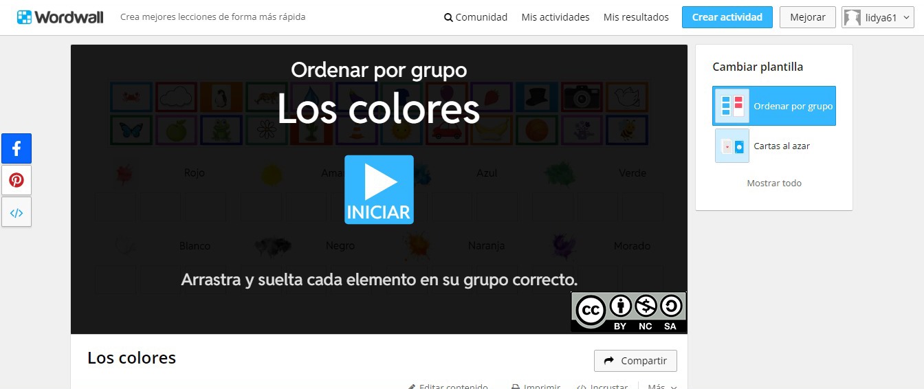Click the Wordwall logo
The image size is (924, 389).
[x=60, y=17]
